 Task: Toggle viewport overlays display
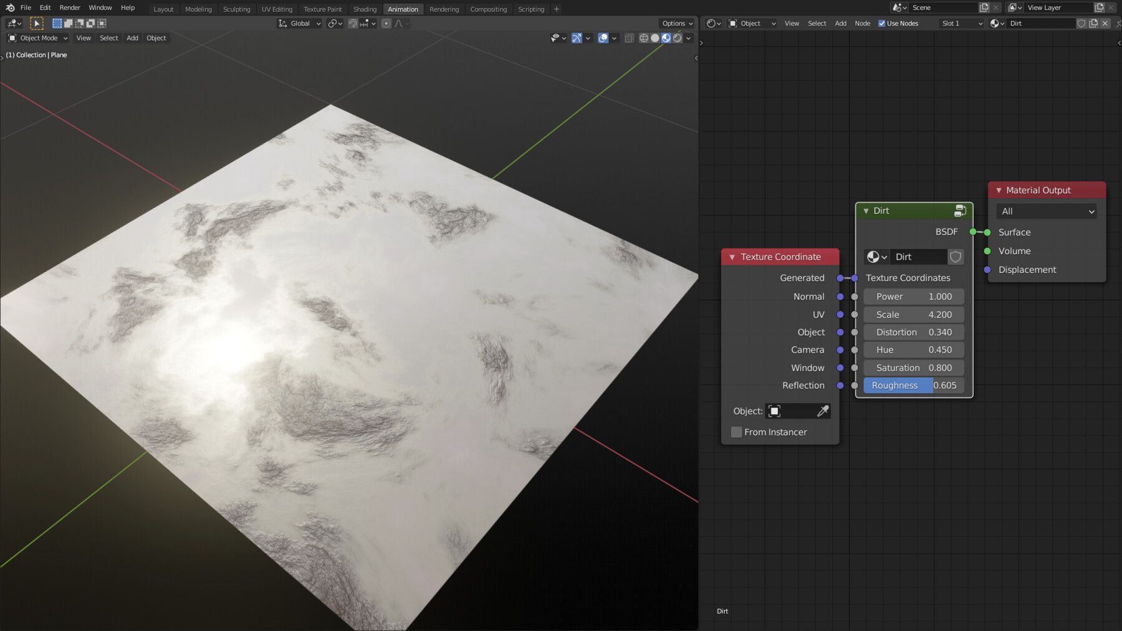point(603,38)
